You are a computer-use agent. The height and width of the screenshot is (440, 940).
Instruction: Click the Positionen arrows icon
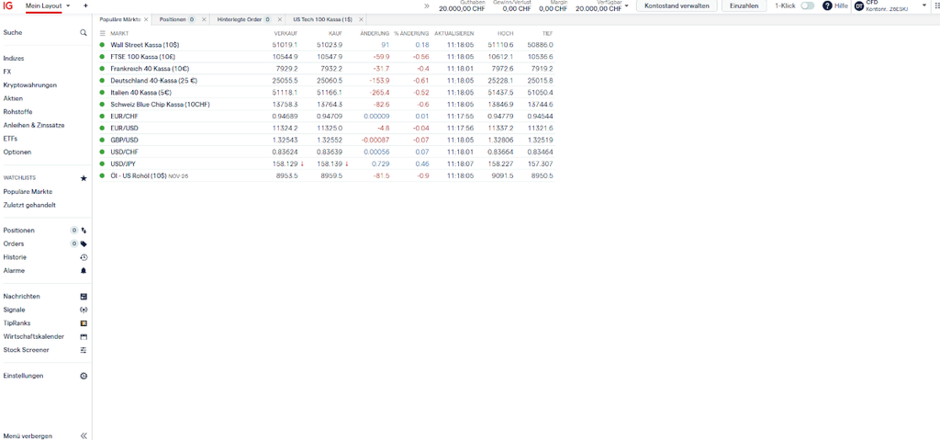pyautogui.click(x=84, y=231)
